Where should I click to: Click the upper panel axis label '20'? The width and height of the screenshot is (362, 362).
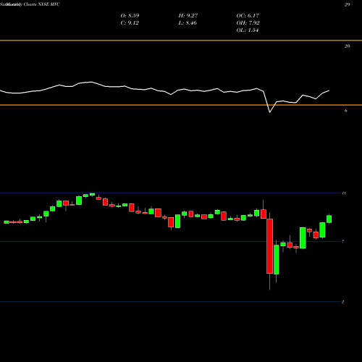[347, 46]
